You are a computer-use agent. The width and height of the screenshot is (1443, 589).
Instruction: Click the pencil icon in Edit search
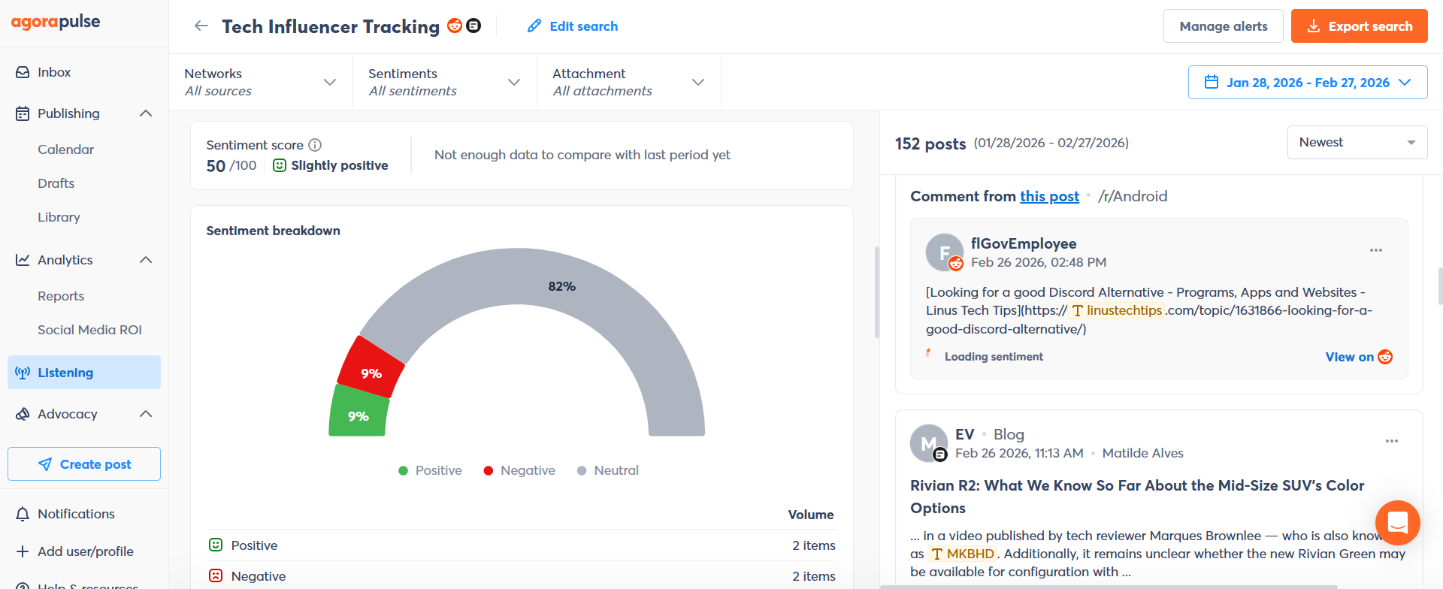(x=534, y=26)
